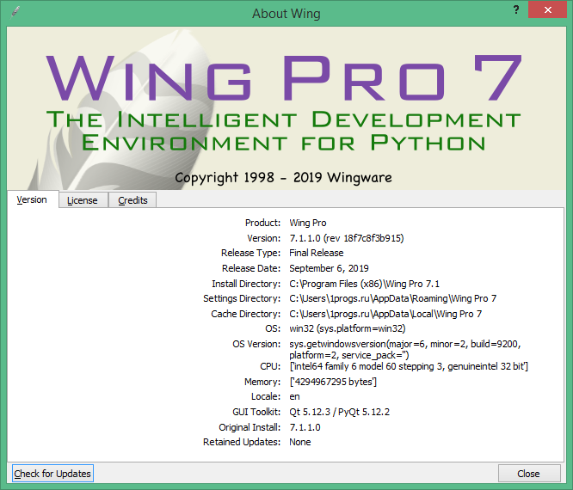This screenshot has width=573, height=490.
Task: Click the 'Settings Directory:' label
Action: point(242,298)
